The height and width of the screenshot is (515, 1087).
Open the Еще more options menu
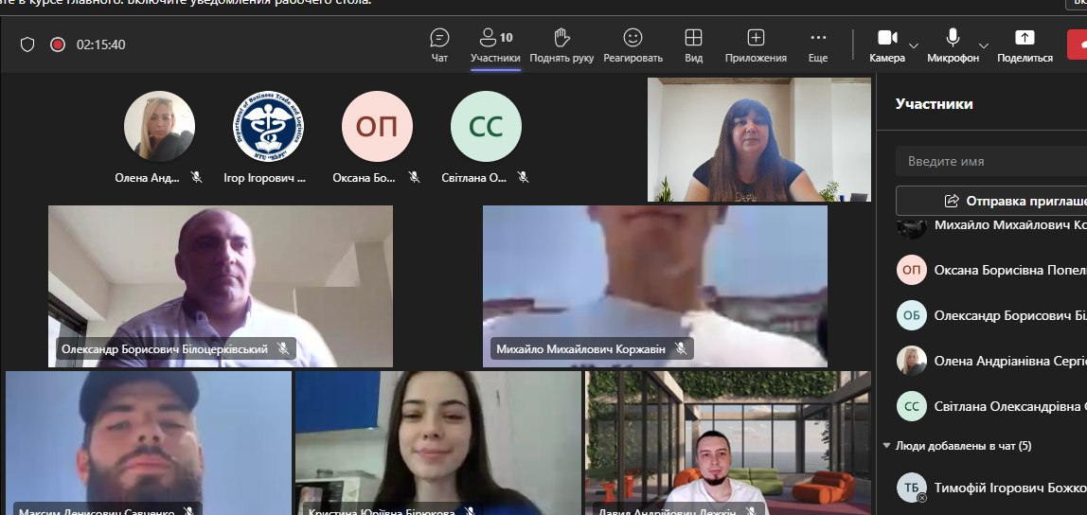point(818,45)
